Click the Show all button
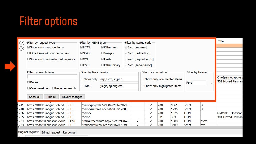This screenshot has width=256, height=144. pyautogui.click(x=35, y=97)
